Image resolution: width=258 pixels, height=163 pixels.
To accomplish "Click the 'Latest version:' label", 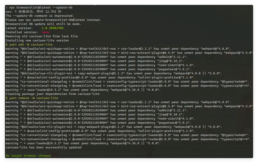I will 19,28.
